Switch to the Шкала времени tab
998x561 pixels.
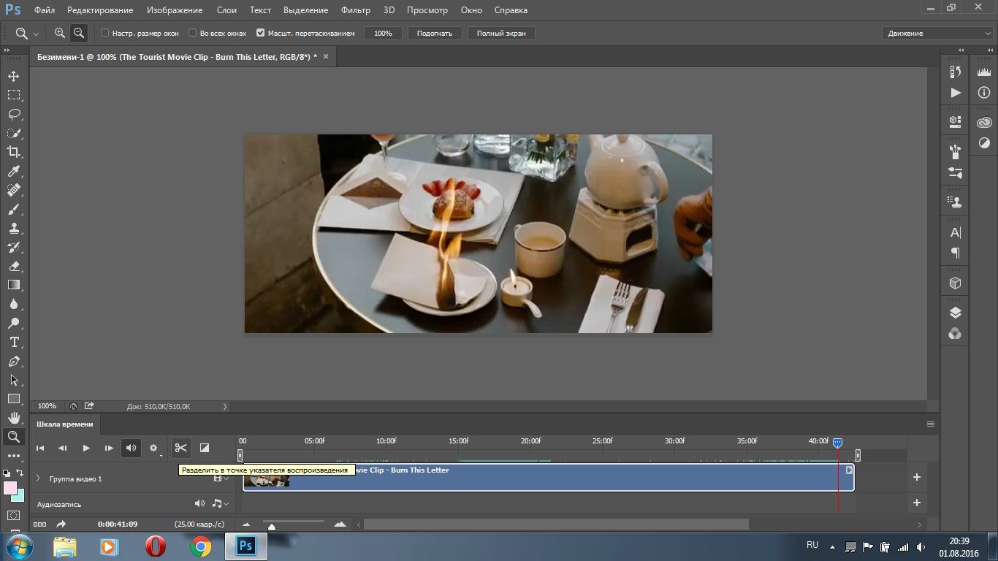[65, 424]
